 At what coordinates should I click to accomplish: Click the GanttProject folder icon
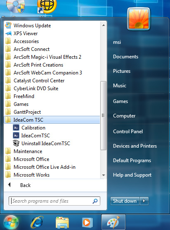point(8,112)
